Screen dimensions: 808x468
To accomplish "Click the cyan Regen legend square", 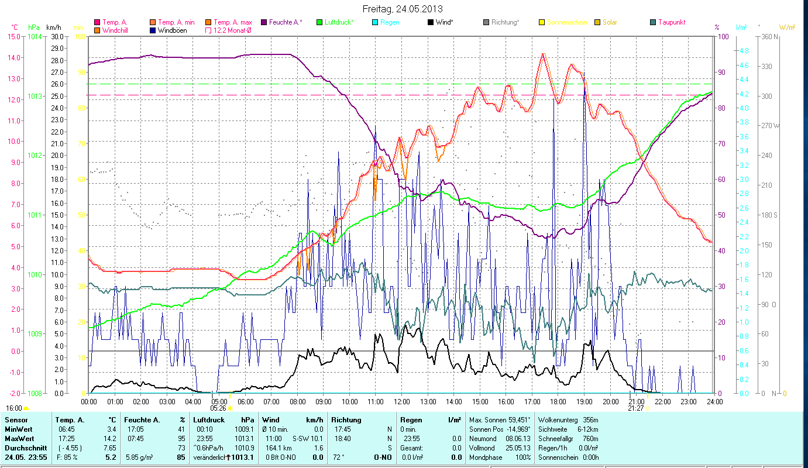I will pos(375,22).
